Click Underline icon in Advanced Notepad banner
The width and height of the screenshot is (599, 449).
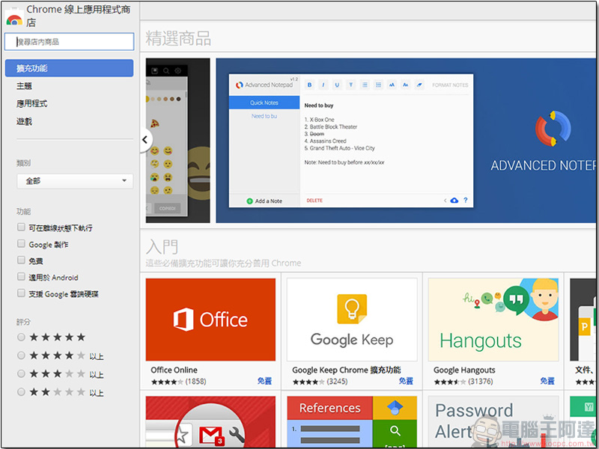[x=337, y=85]
